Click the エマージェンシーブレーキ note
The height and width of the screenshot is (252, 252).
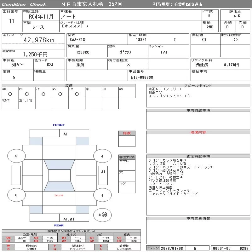[169, 191]
